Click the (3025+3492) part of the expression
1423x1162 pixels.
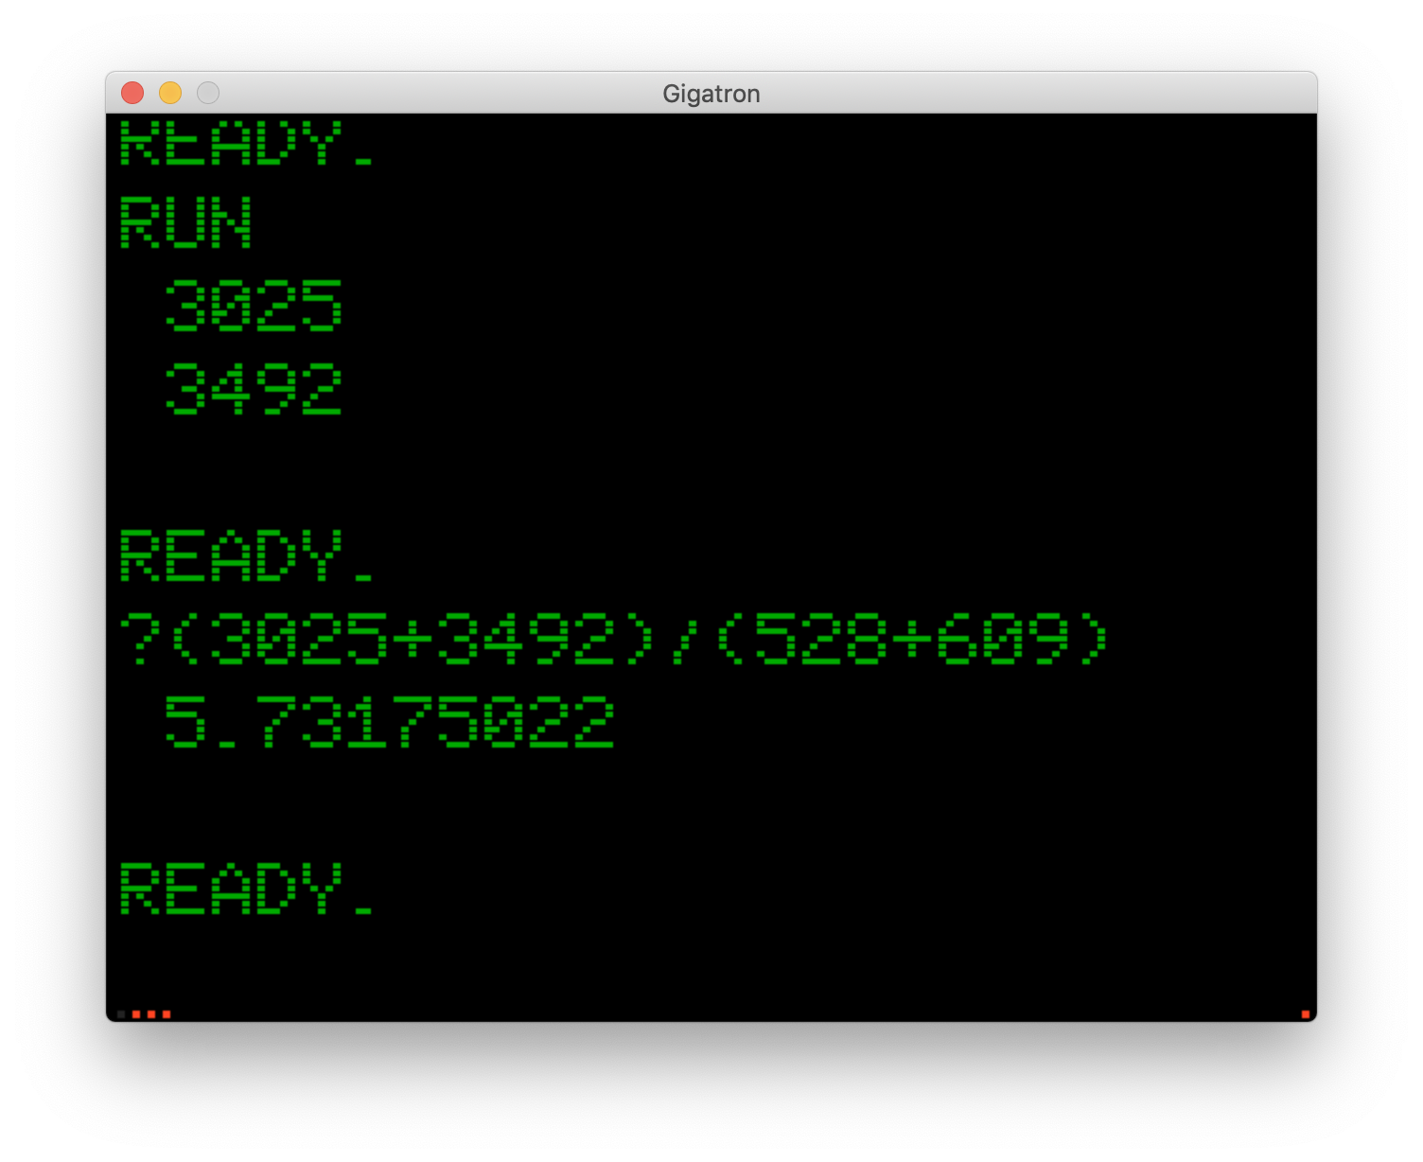(412, 639)
